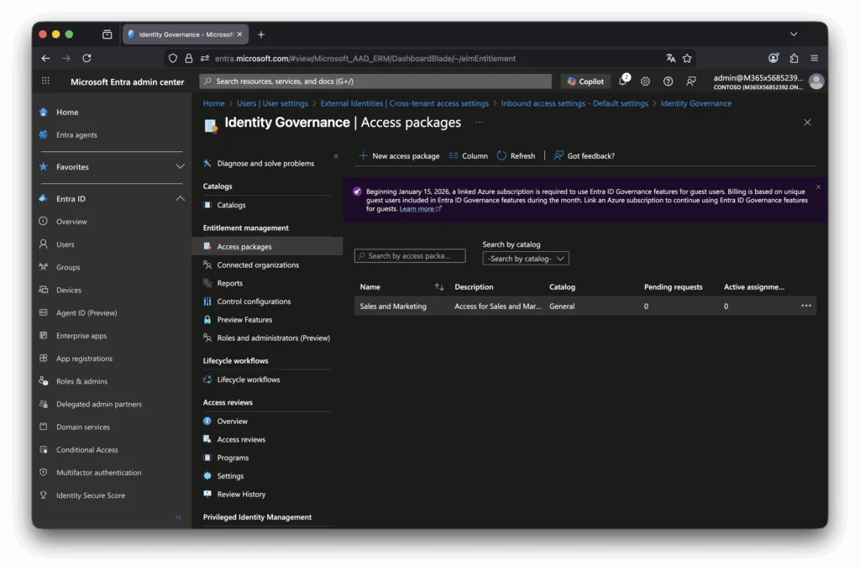Screen dimensions: 860x571
Task: Open the portal settings gear icon
Action: 645,81
